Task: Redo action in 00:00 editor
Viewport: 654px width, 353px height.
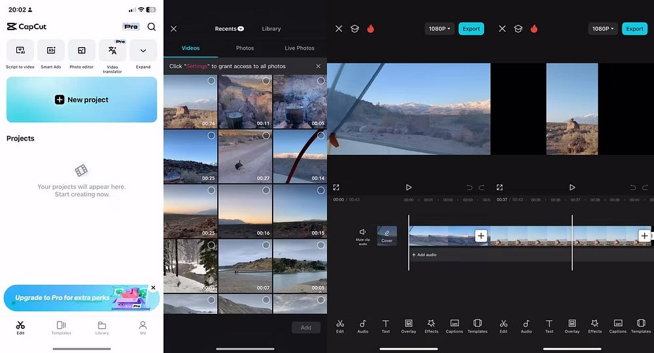Action: (481, 188)
